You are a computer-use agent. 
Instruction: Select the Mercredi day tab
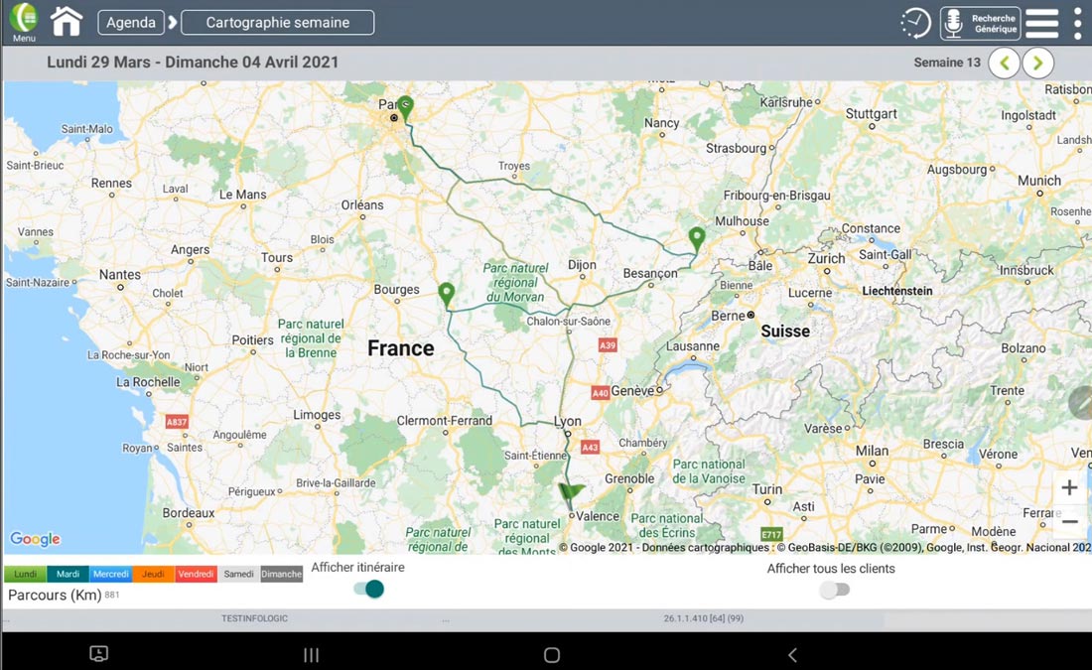(111, 574)
